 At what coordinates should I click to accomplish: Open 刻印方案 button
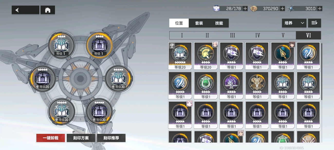(x=81, y=138)
